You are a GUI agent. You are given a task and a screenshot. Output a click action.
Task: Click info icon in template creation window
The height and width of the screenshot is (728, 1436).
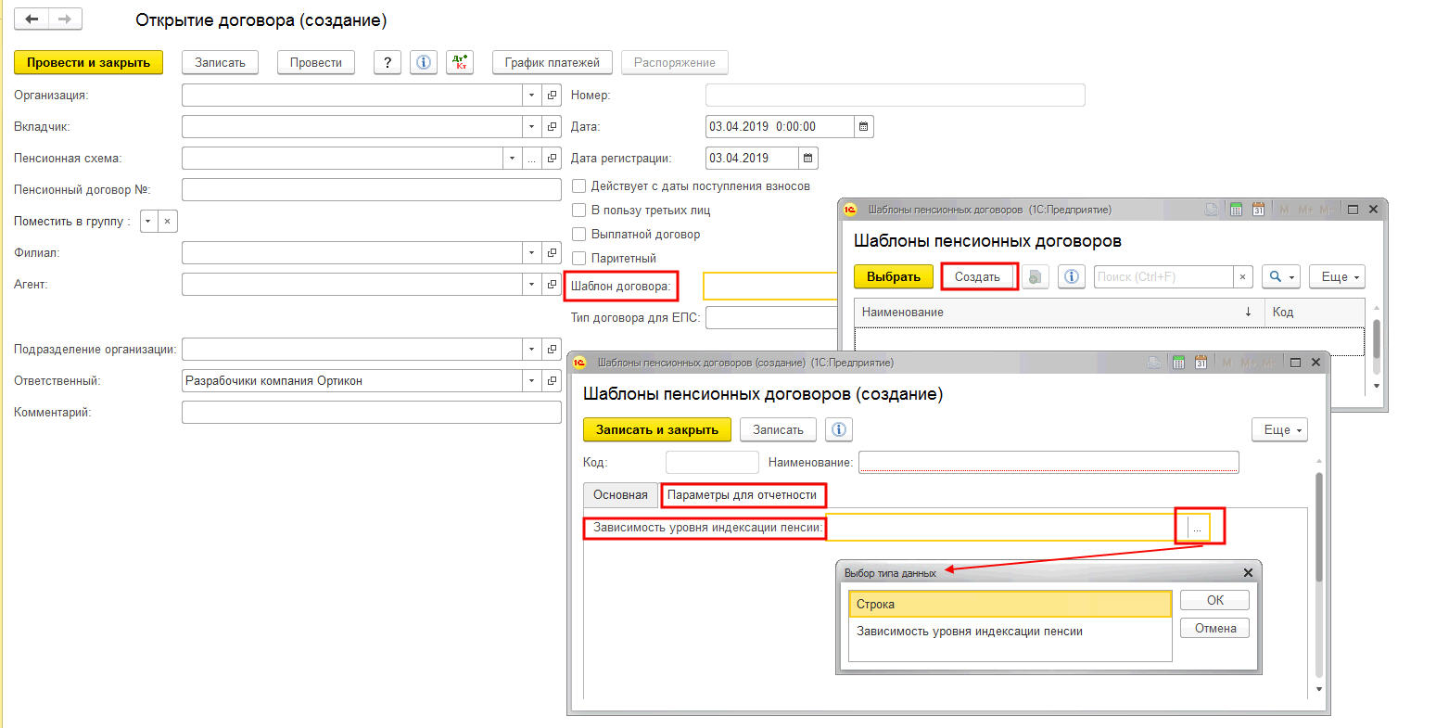pos(838,429)
